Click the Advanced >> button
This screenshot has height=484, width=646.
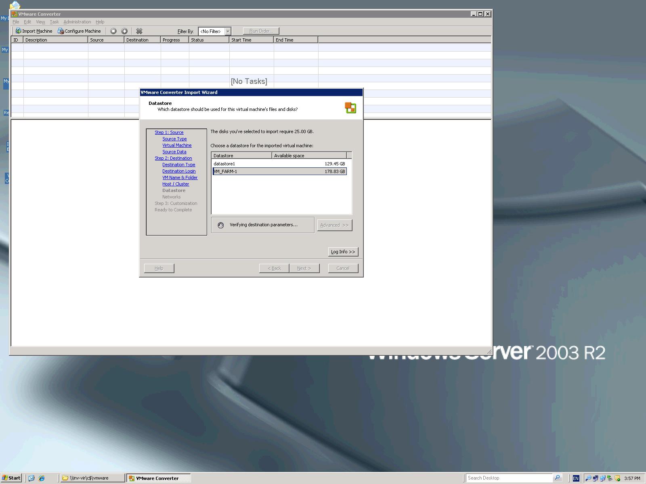[x=335, y=225]
